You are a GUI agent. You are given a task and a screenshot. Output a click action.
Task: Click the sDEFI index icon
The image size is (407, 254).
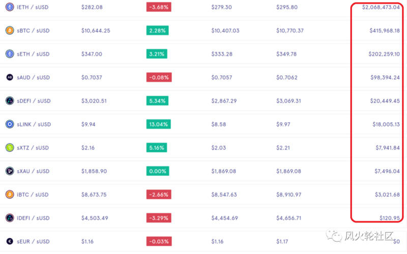9,101
